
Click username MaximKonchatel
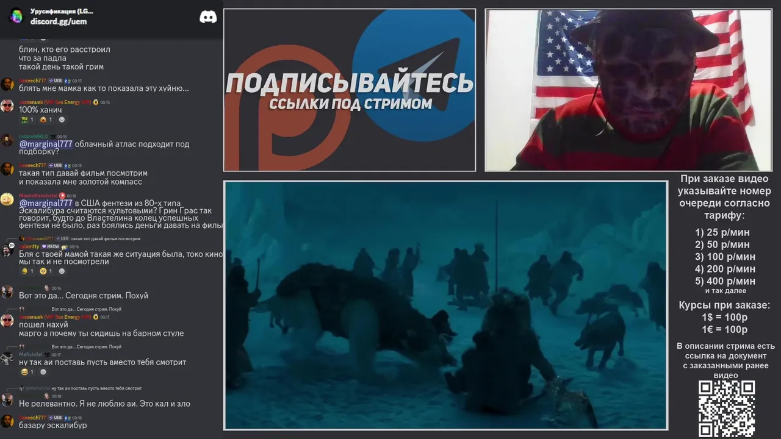[38, 196]
